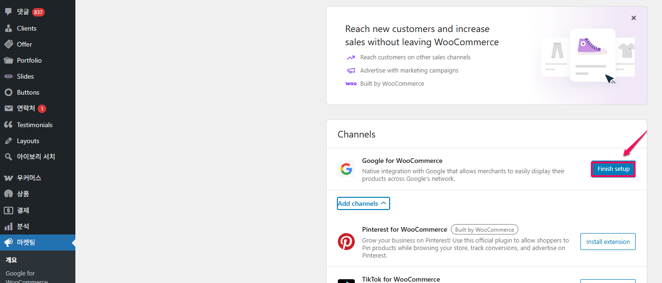The image size is (662, 283).
Task: Click the Google logo in Channels list
Action: point(346,169)
